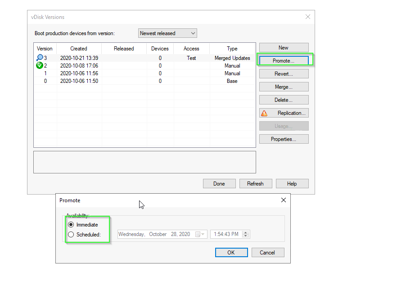This screenshot has height=286, width=397.
Task: Sort by the Created column header
Action: pos(79,49)
